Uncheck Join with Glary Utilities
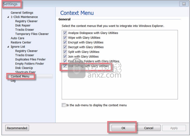 pos(65,56)
